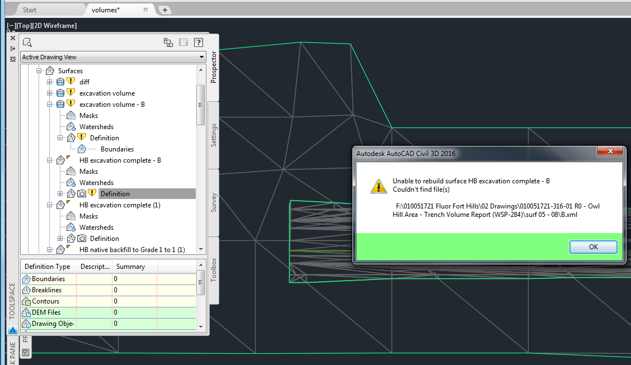Select the Contours row icon

(x=26, y=301)
